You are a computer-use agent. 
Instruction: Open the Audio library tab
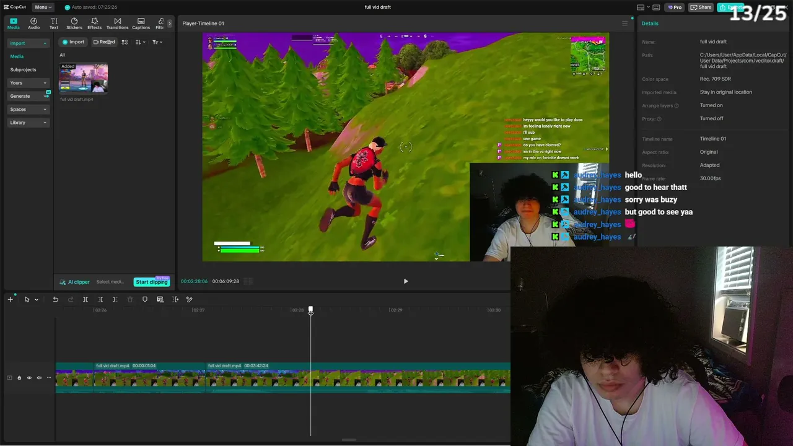[33, 24]
